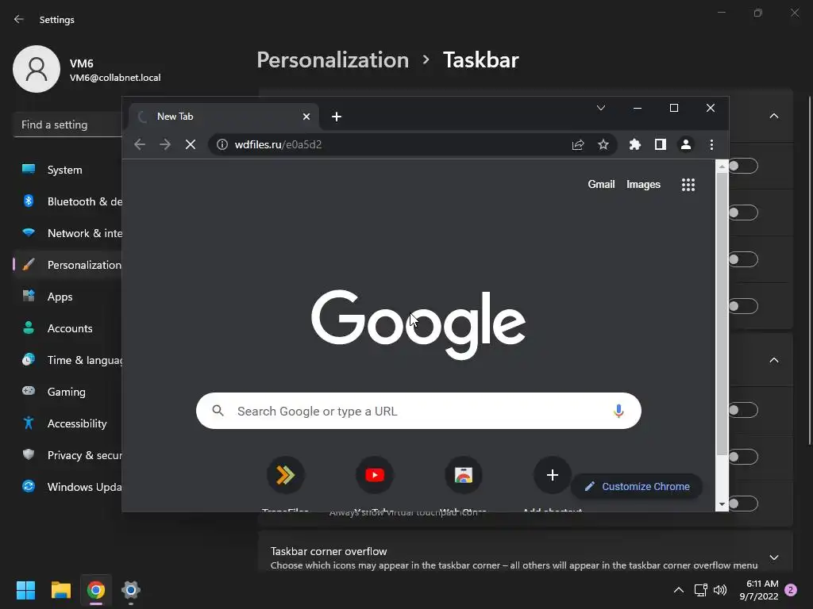Toggle Chrome side panel icon
This screenshot has width=813, height=609.
(660, 144)
